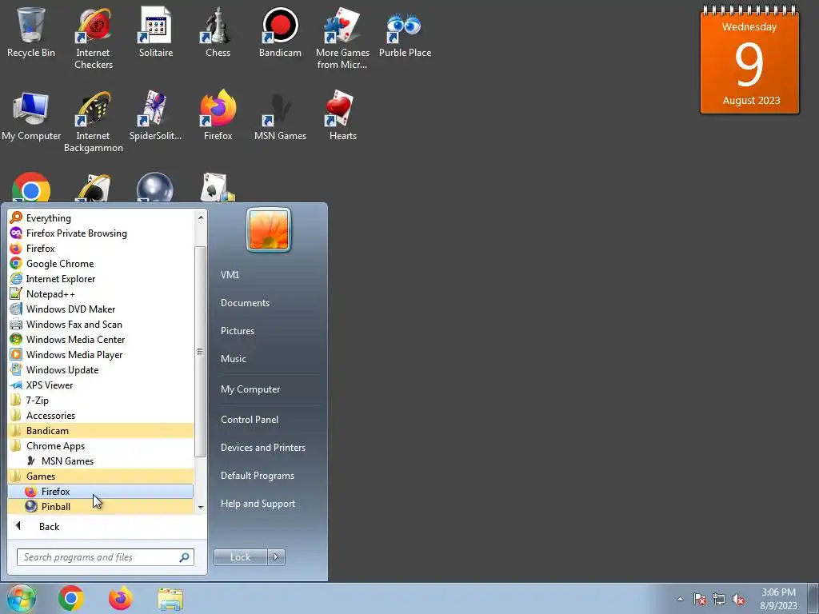This screenshot has width=819, height=614.
Task: Click the Firefox desktop shortcut
Action: [218, 116]
